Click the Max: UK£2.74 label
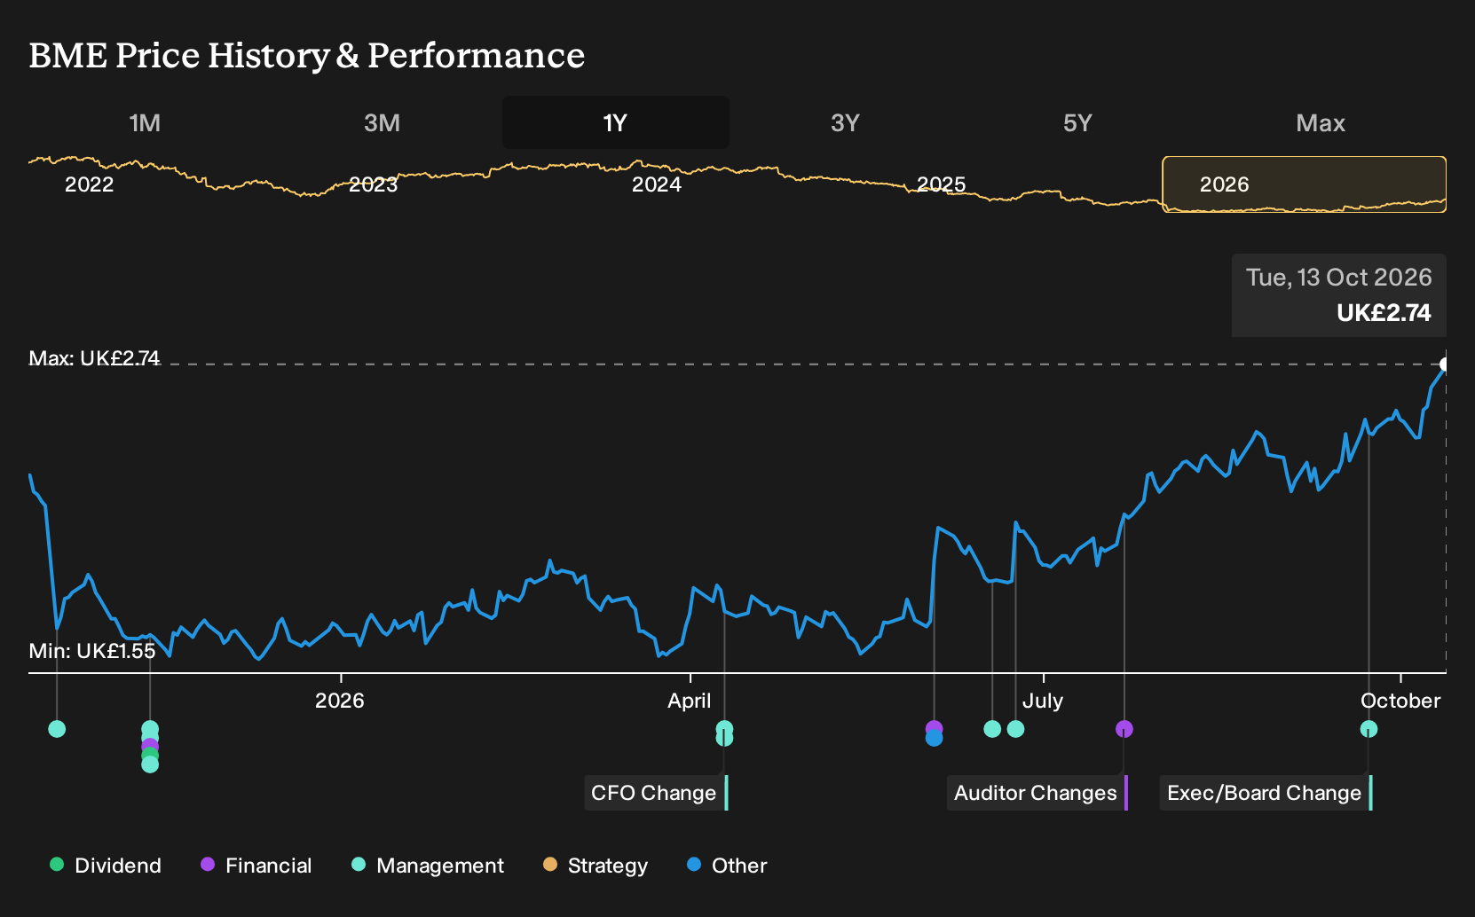Screen dimensions: 1475x917 (94, 358)
